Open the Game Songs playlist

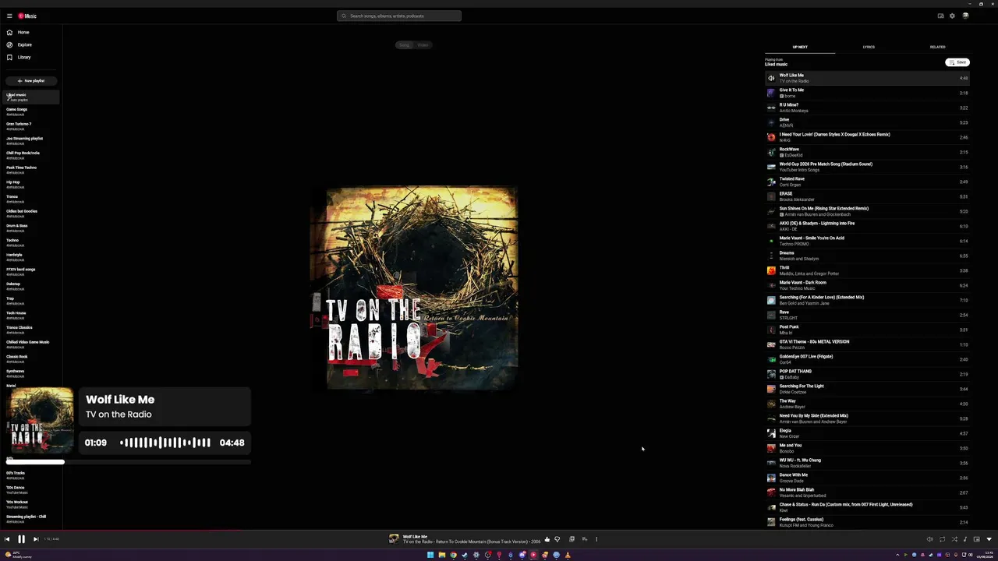[x=31, y=111]
